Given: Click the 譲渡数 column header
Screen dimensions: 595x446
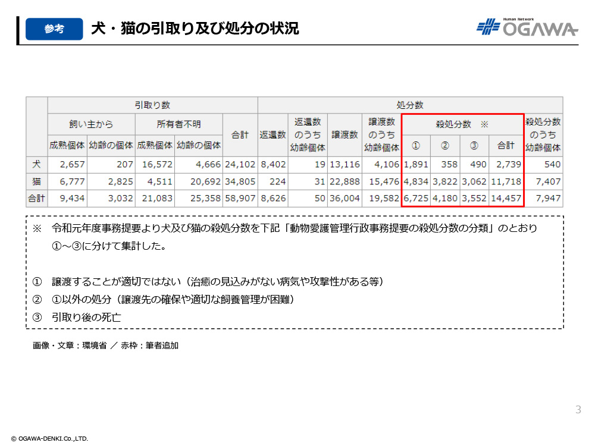Looking at the screenshot, I should [345, 135].
